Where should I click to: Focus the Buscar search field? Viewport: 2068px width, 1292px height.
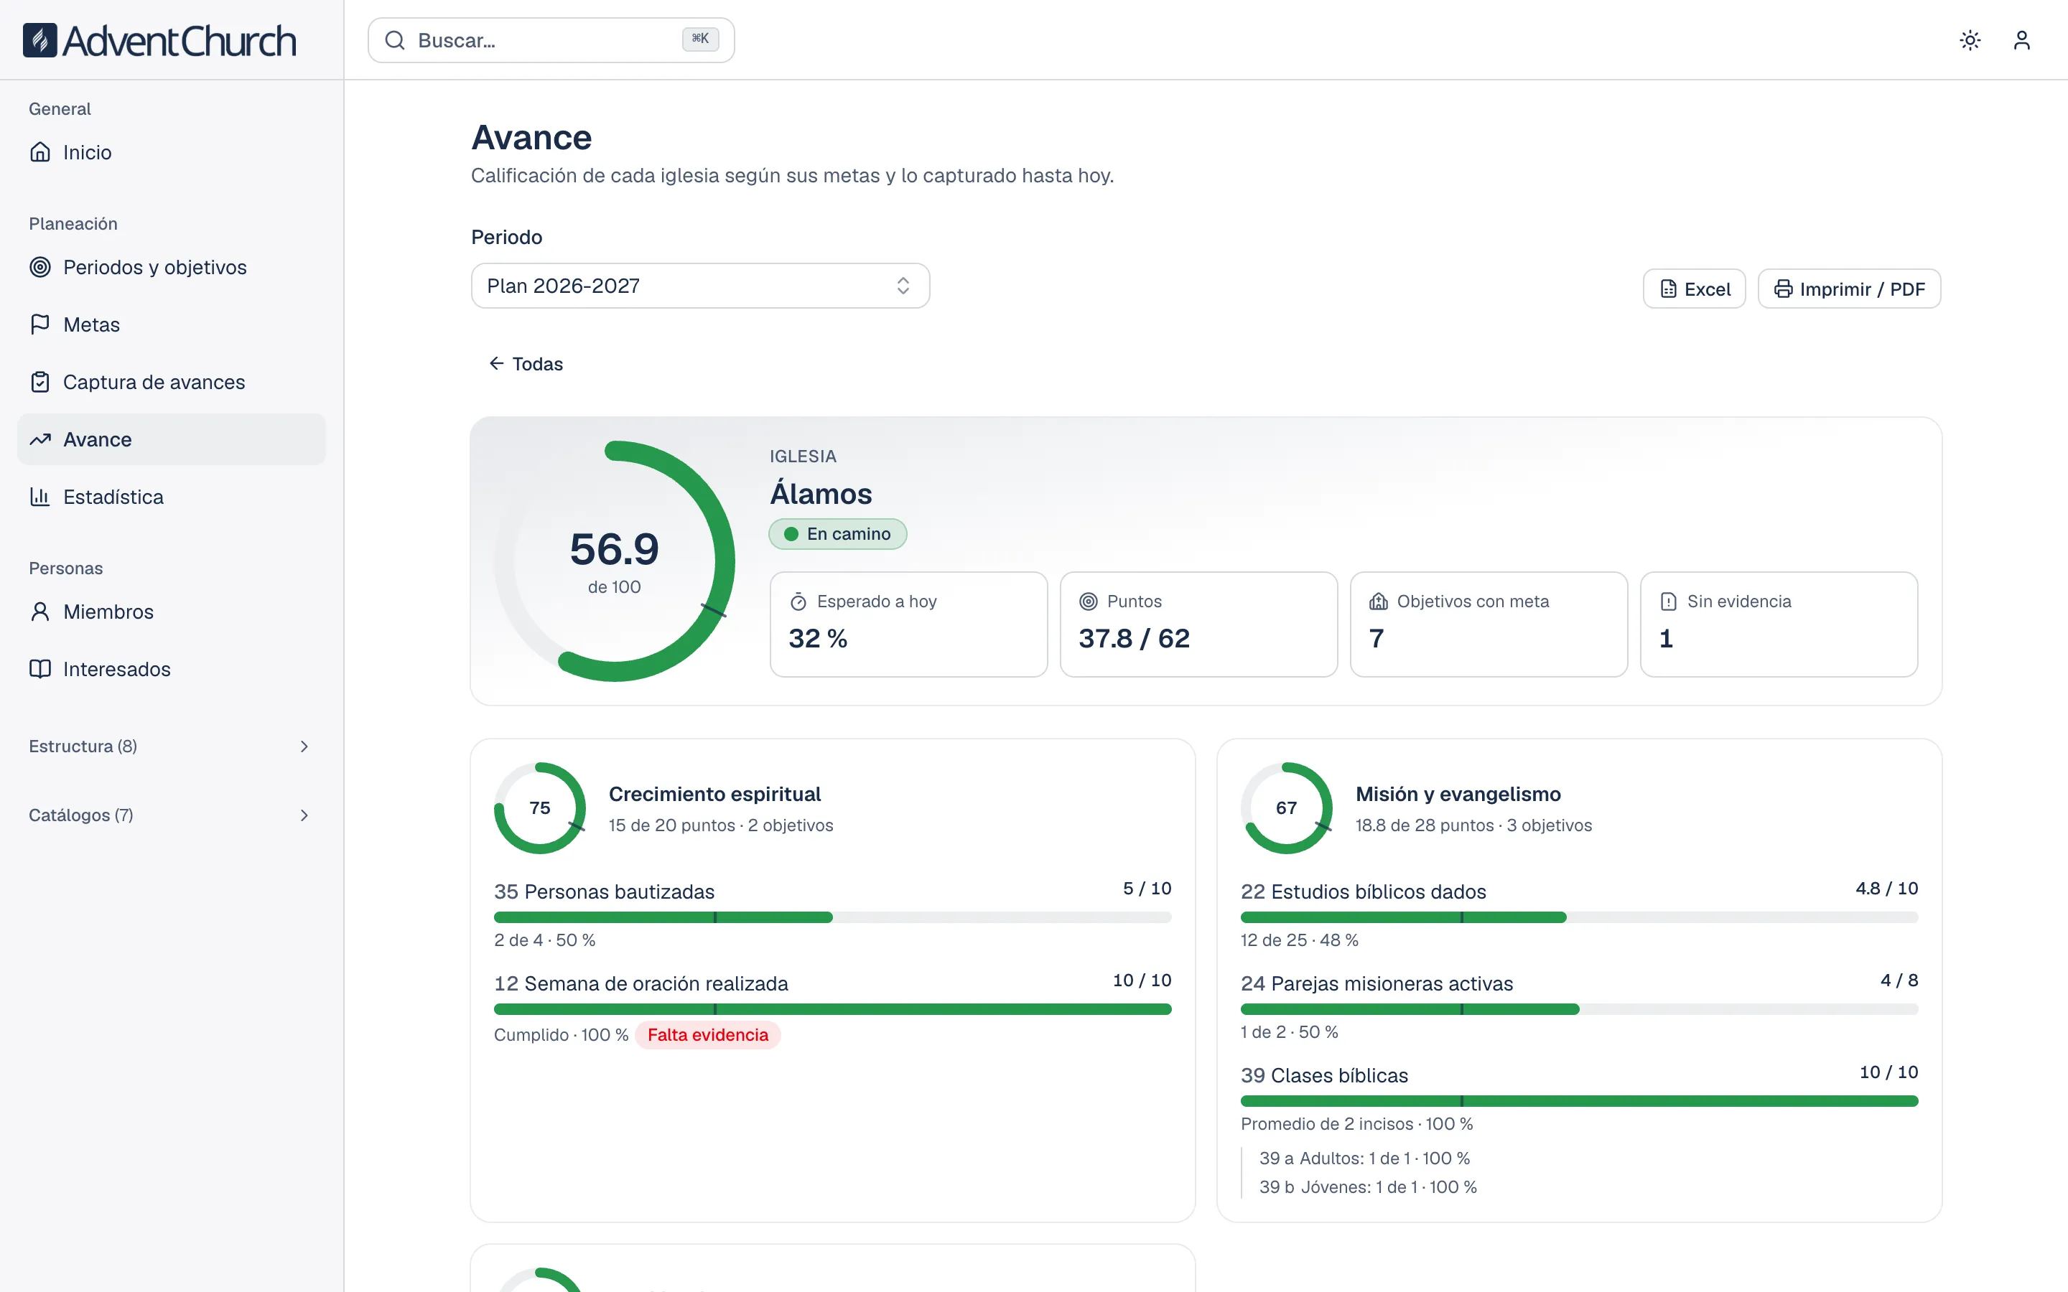point(551,40)
